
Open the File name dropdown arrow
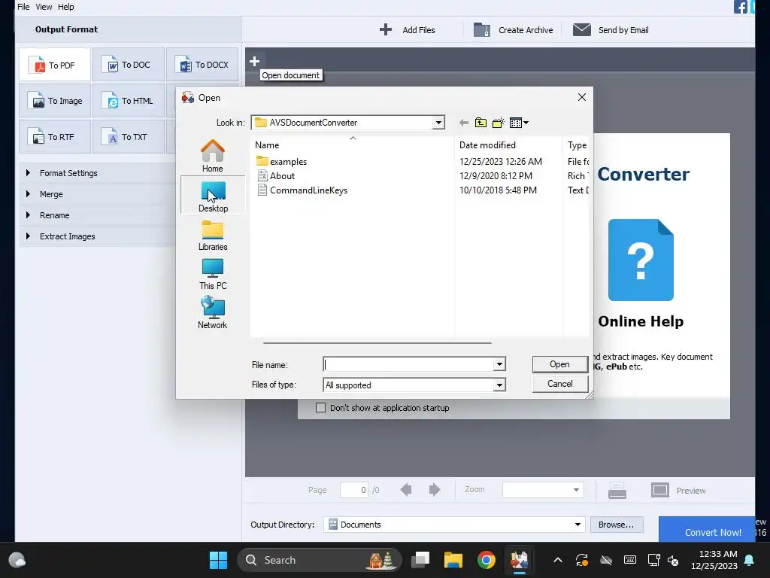(x=499, y=364)
